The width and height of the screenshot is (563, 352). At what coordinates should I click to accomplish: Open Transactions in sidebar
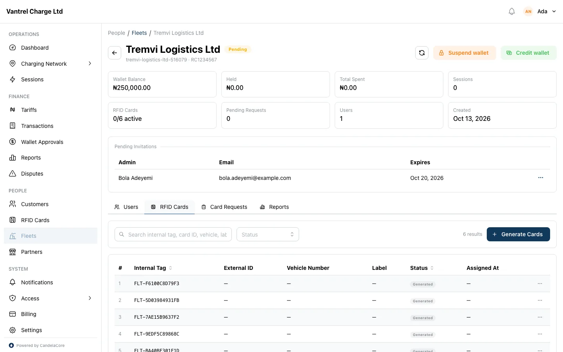[51, 126]
